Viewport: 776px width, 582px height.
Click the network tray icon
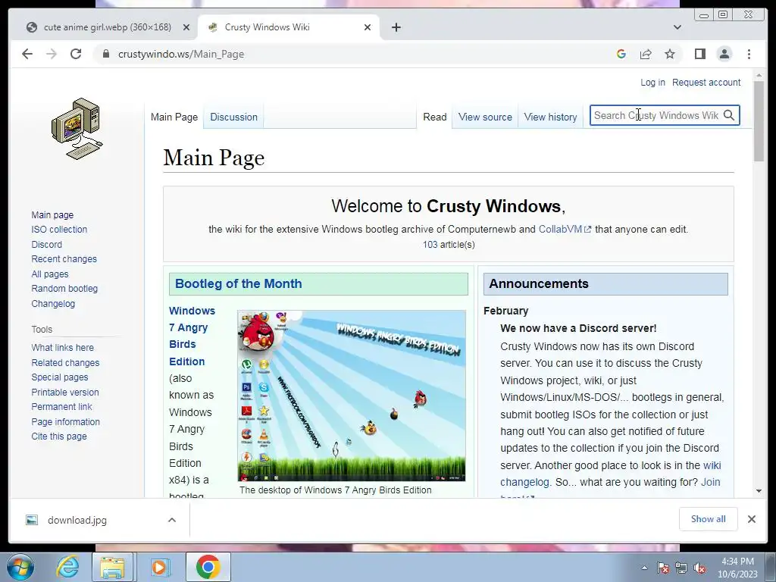point(681,568)
